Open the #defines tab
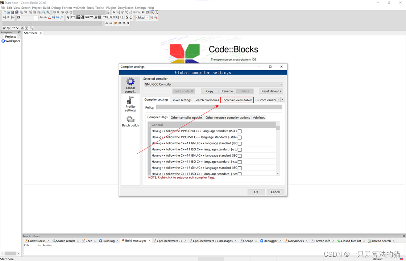This screenshot has height=261, width=406. (x=259, y=117)
